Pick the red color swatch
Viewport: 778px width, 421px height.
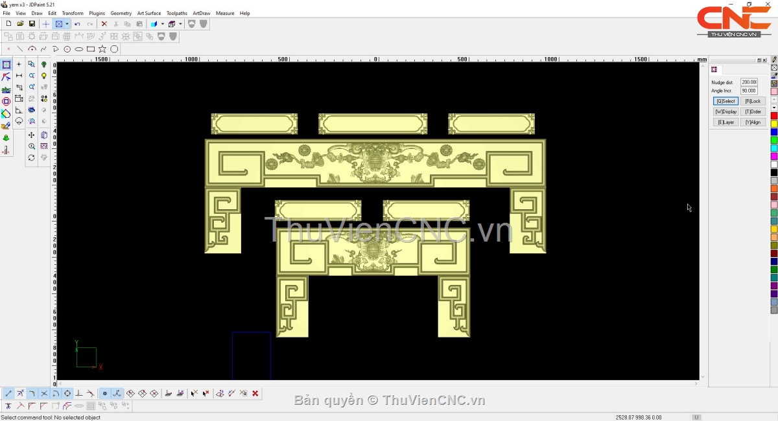(x=774, y=116)
